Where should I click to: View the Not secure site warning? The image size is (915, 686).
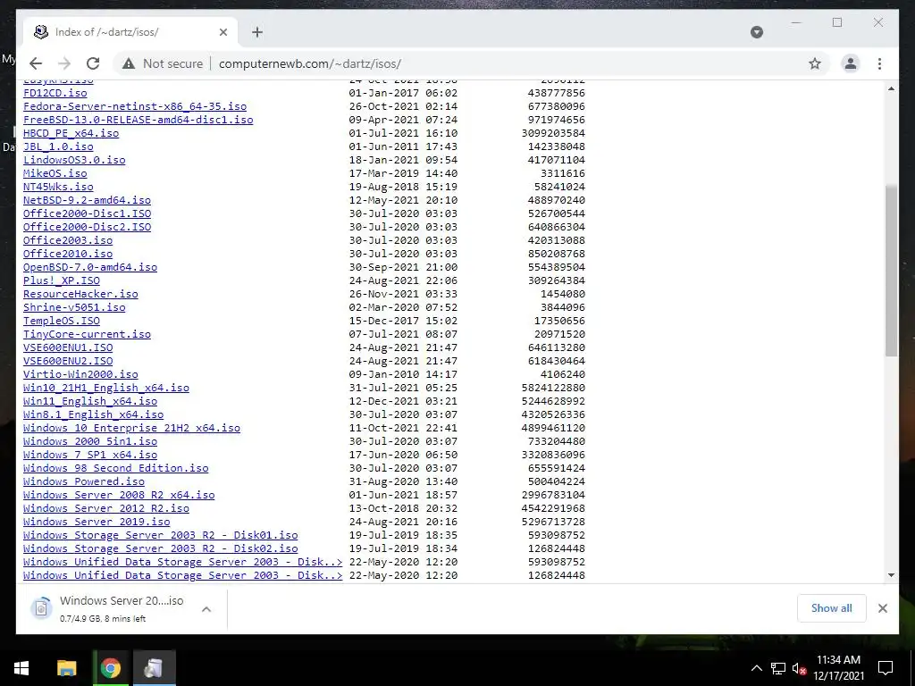click(163, 63)
